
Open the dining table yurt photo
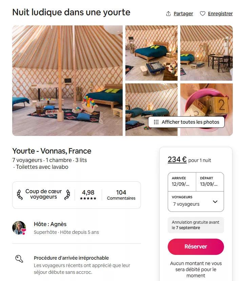coord(206,53)
